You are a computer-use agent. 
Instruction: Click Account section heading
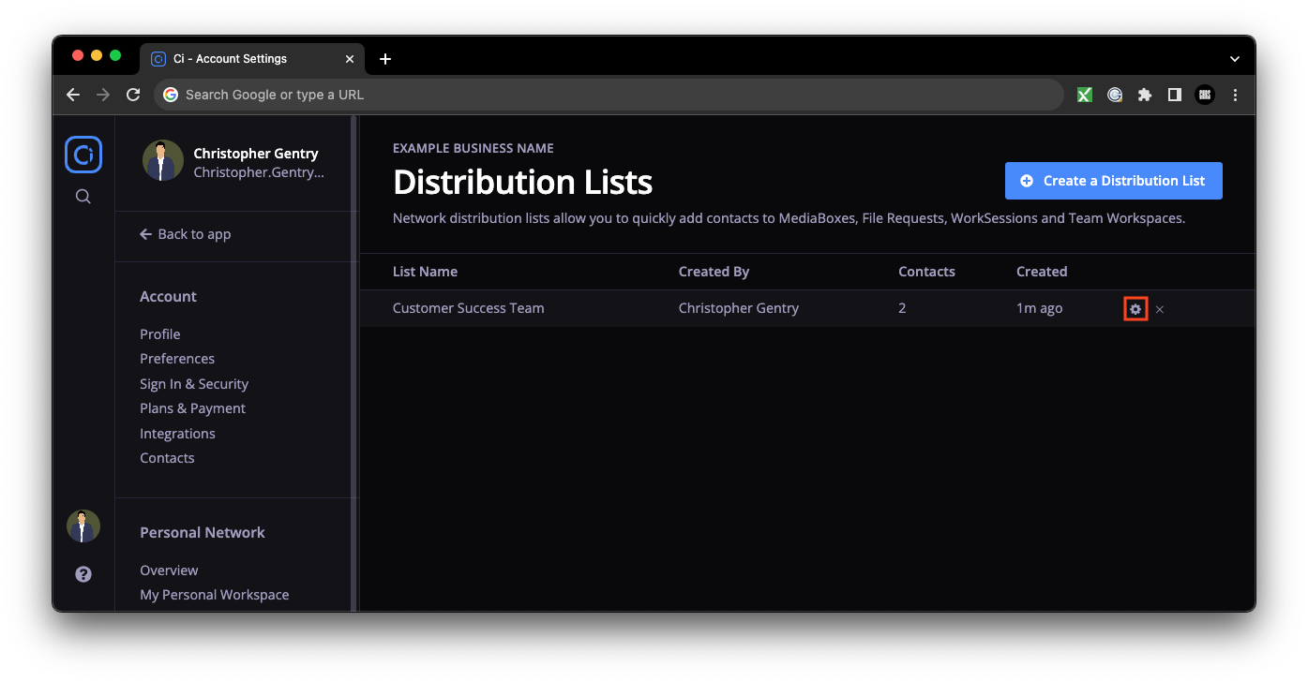point(168,297)
